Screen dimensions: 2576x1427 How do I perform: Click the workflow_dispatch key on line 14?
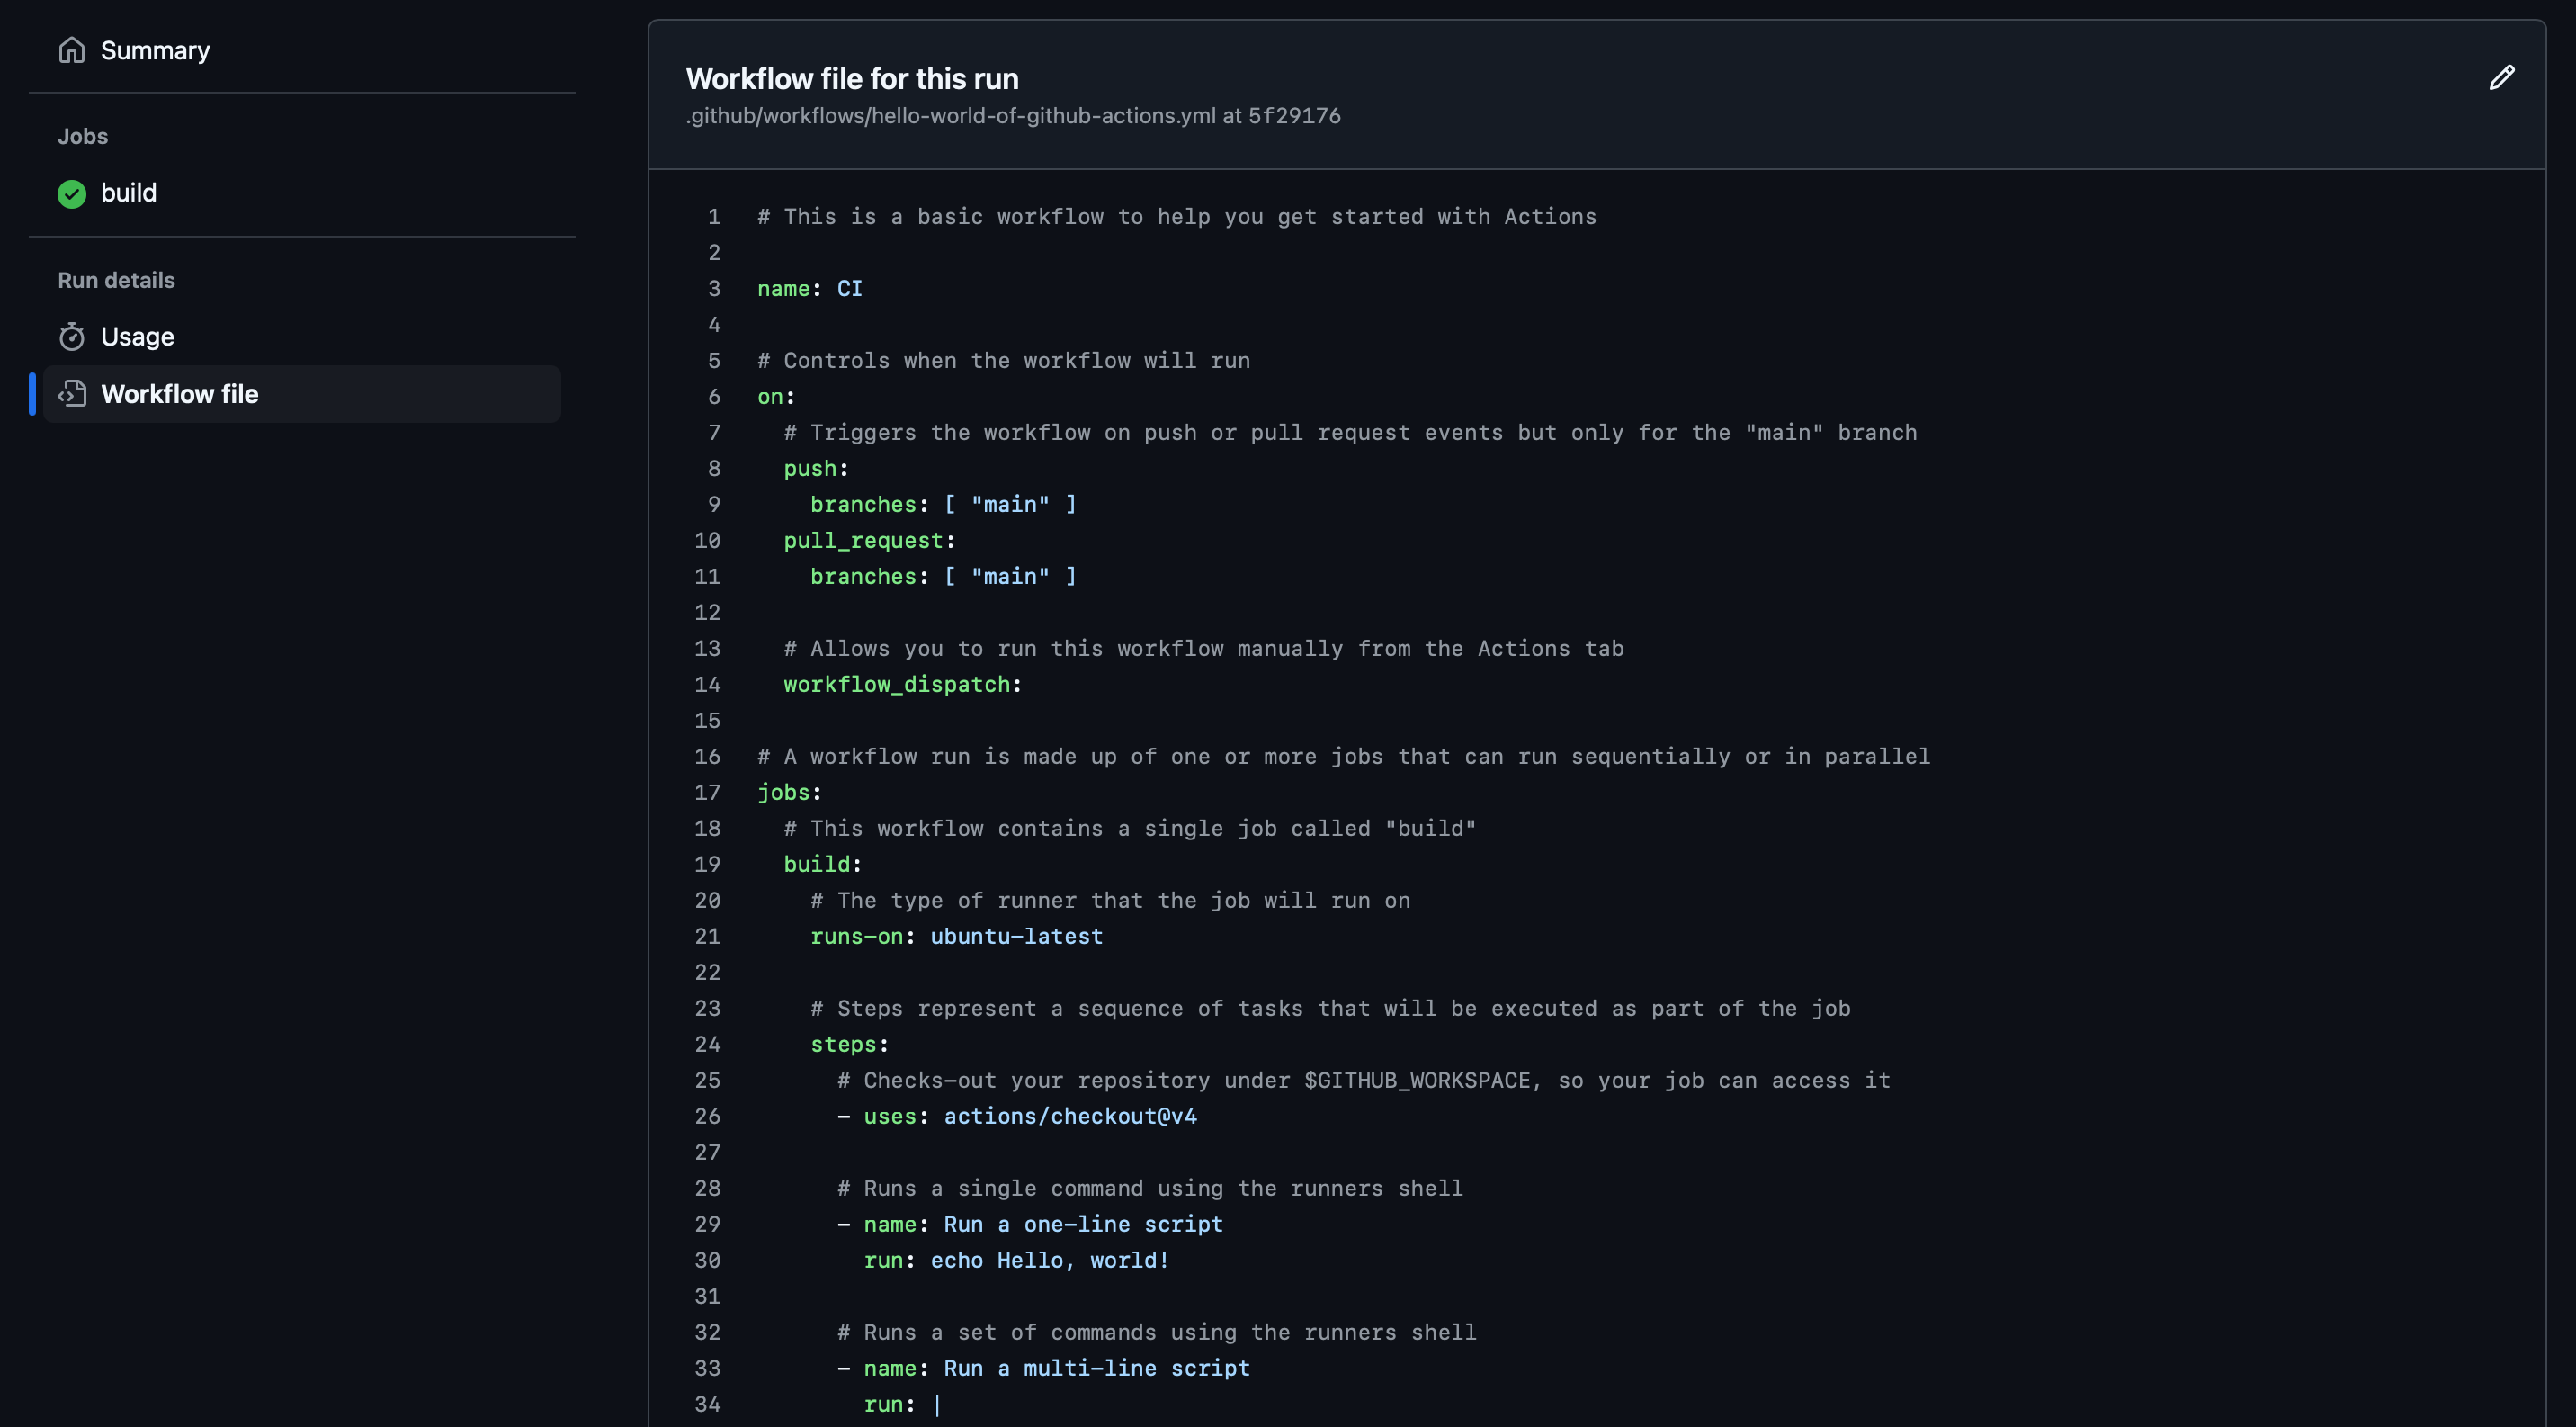(896, 685)
